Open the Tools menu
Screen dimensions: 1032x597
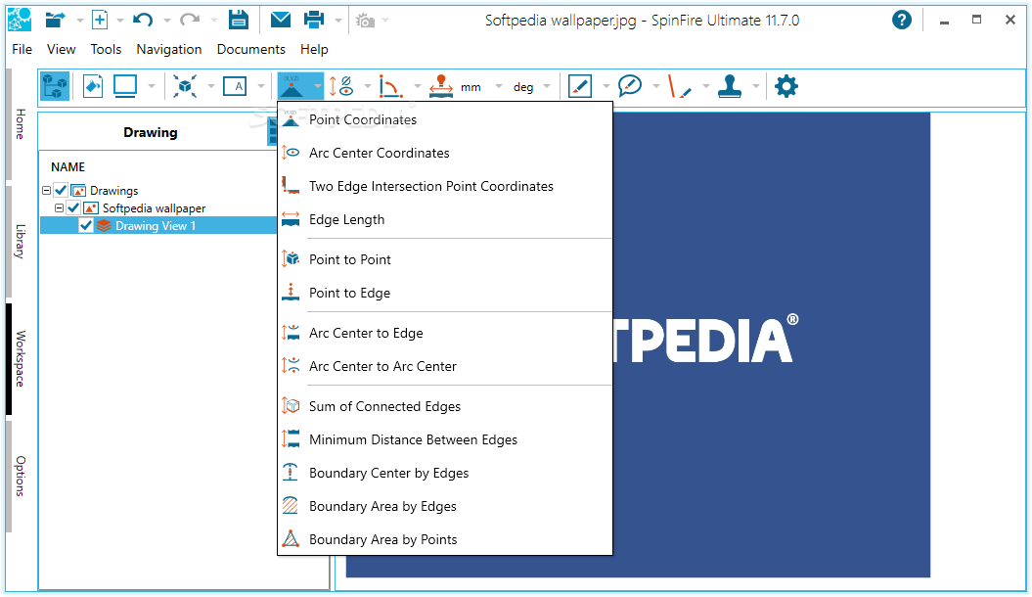(x=106, y=49)
